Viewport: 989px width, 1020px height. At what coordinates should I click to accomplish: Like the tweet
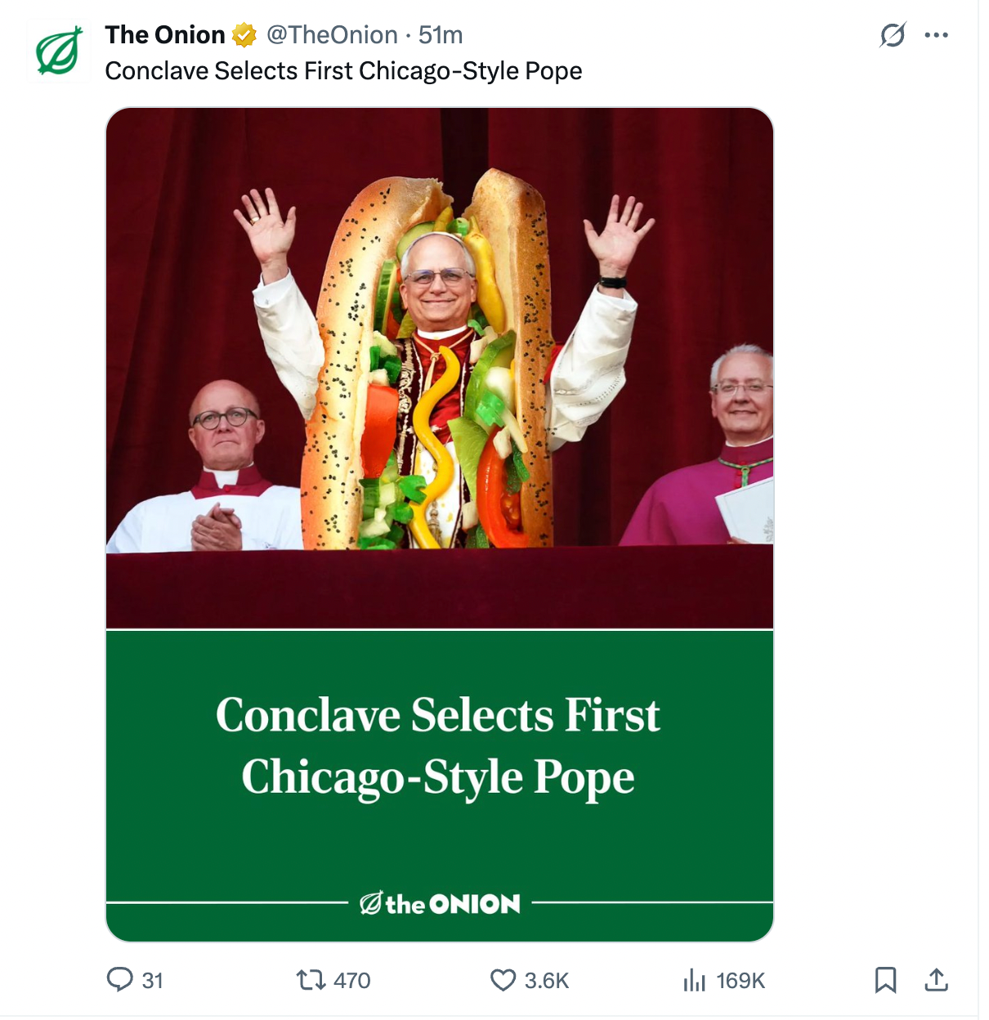click(503, 981)
